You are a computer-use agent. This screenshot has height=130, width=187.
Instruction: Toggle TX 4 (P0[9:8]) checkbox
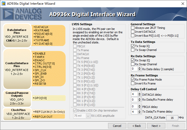(x=75, y=66)
